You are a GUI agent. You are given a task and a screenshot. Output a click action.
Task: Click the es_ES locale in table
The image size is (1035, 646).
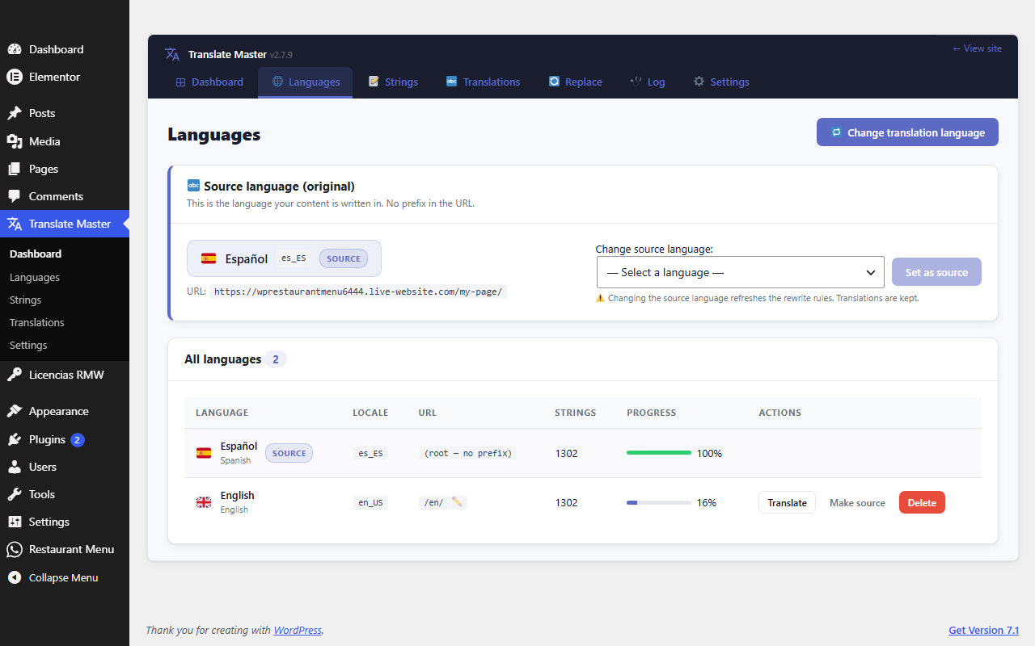[370, 453]
